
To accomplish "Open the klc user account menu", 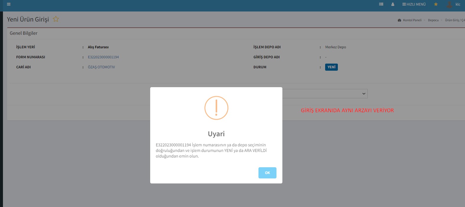I will coord(458,4).
